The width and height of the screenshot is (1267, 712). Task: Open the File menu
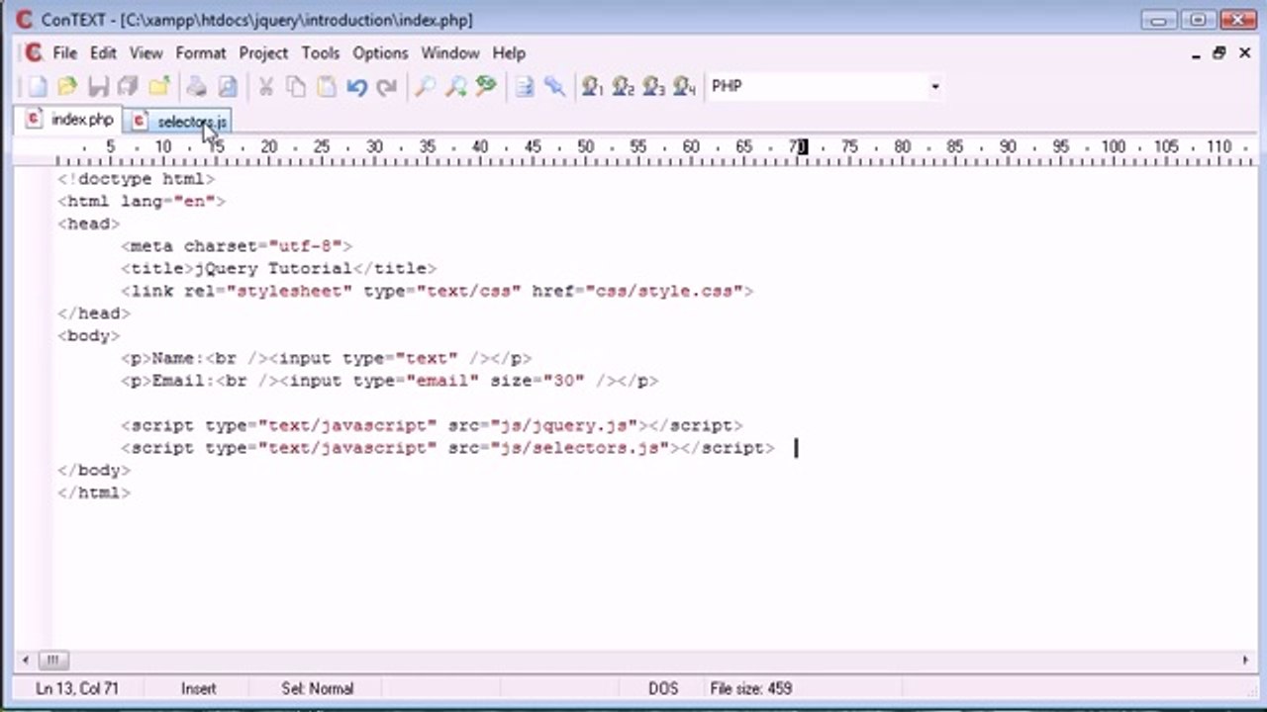click(x=64, y=53)
